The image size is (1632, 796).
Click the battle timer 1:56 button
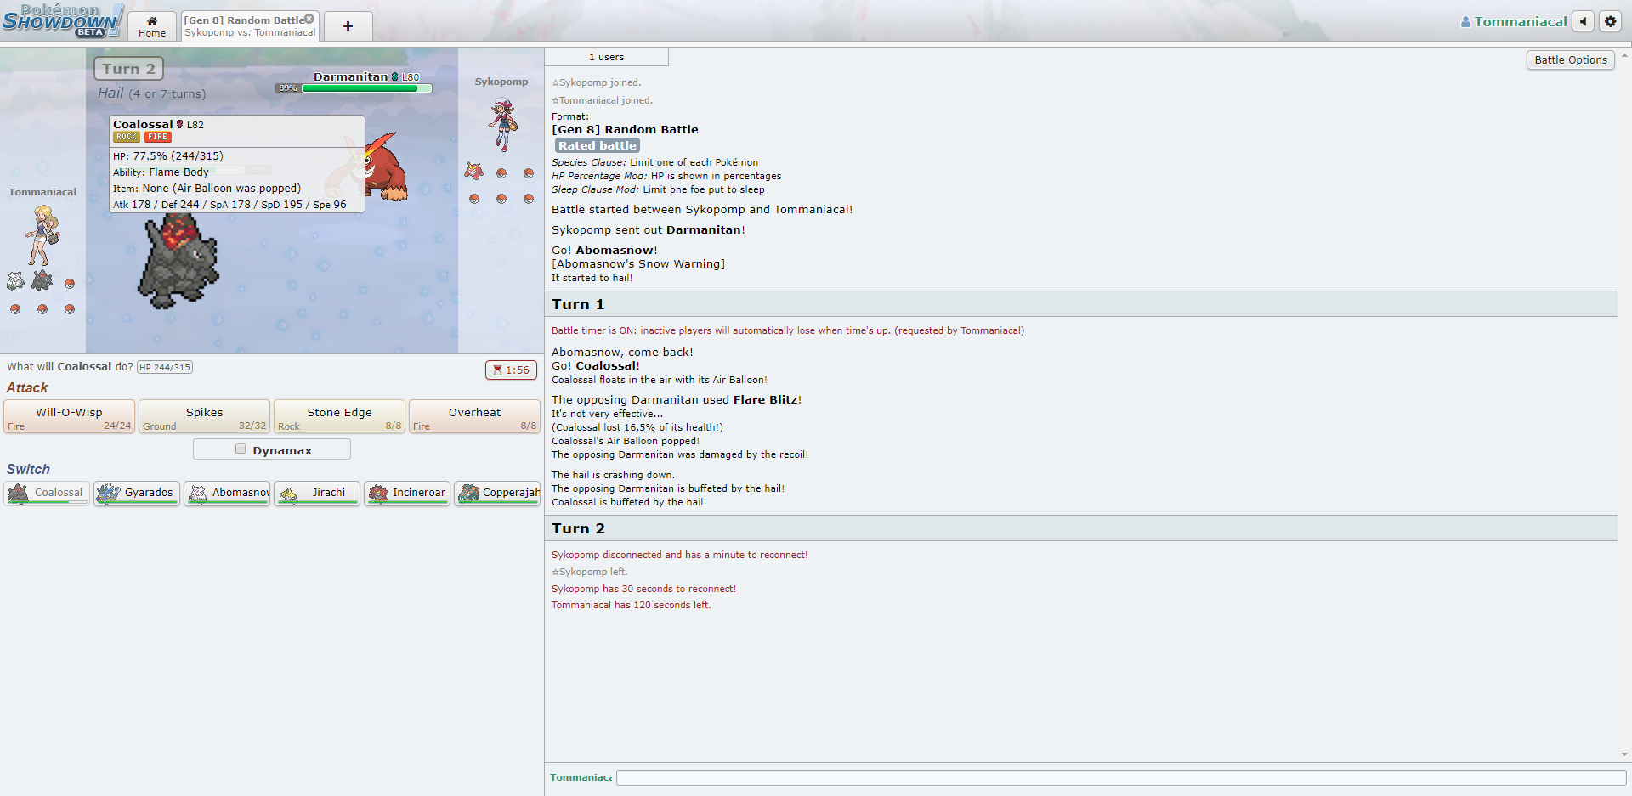511,370
